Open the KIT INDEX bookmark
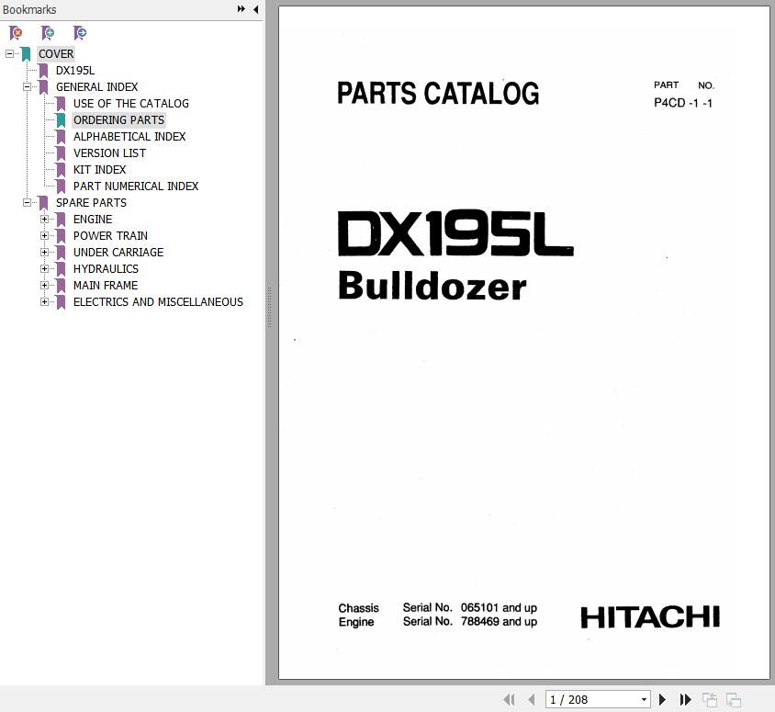Image resolution: width=775 pixels, height=712 pixels. click(100, 170)
